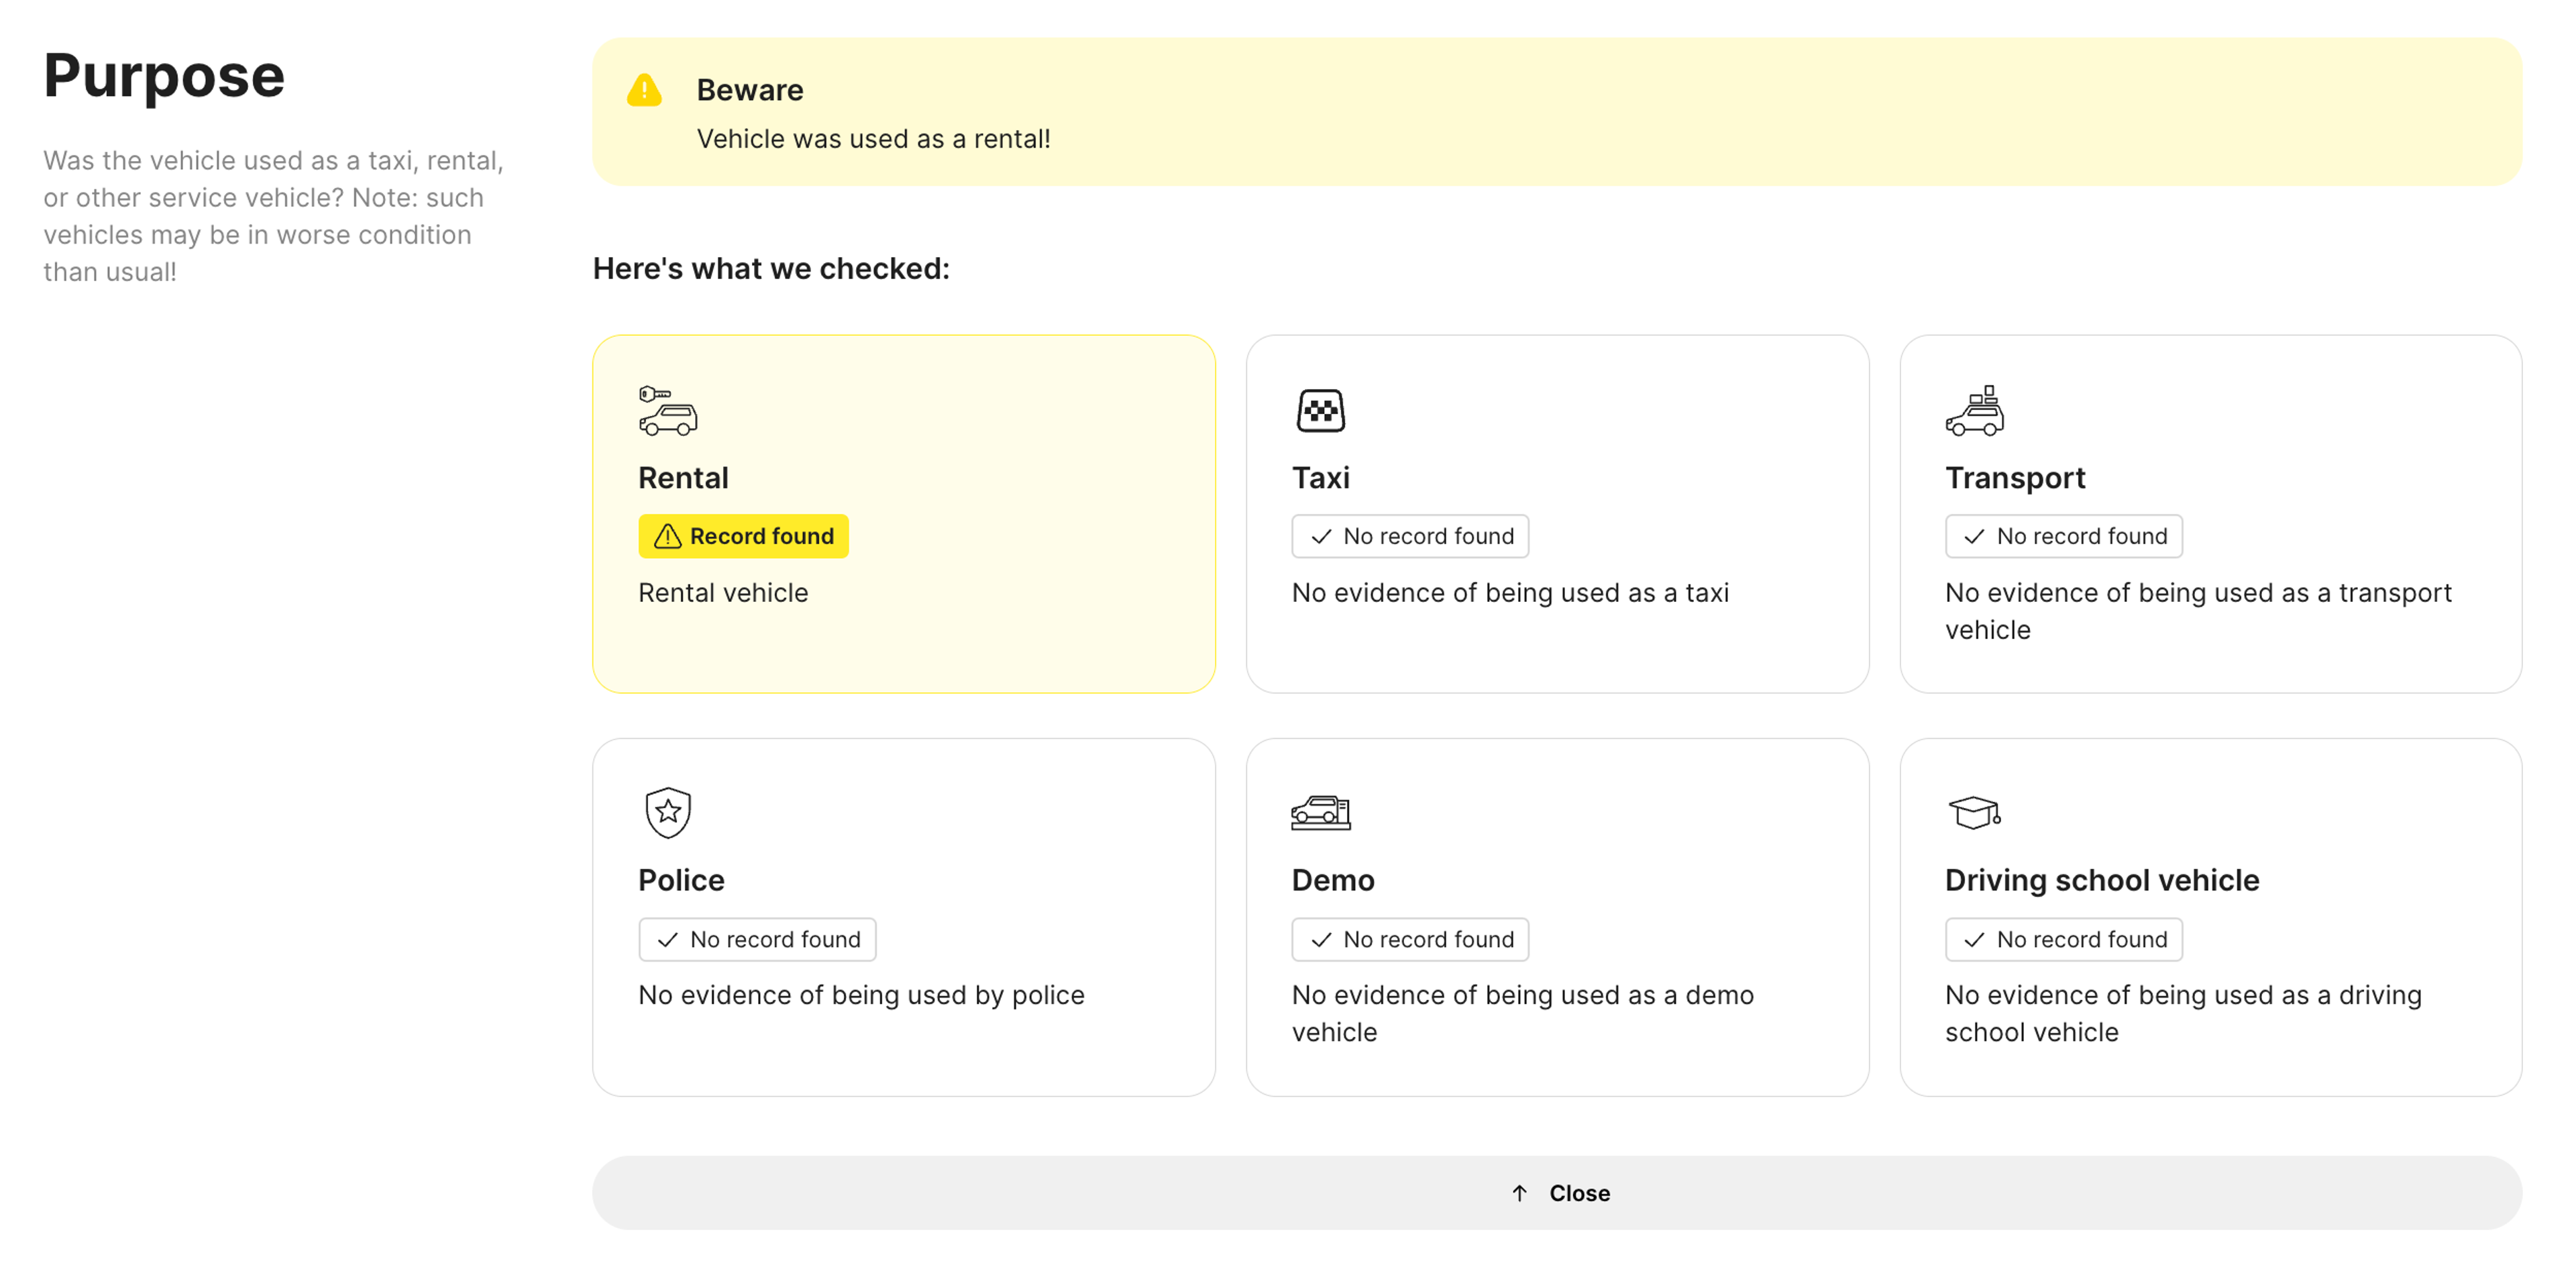Click the Purpose section heading

[164, 76]
